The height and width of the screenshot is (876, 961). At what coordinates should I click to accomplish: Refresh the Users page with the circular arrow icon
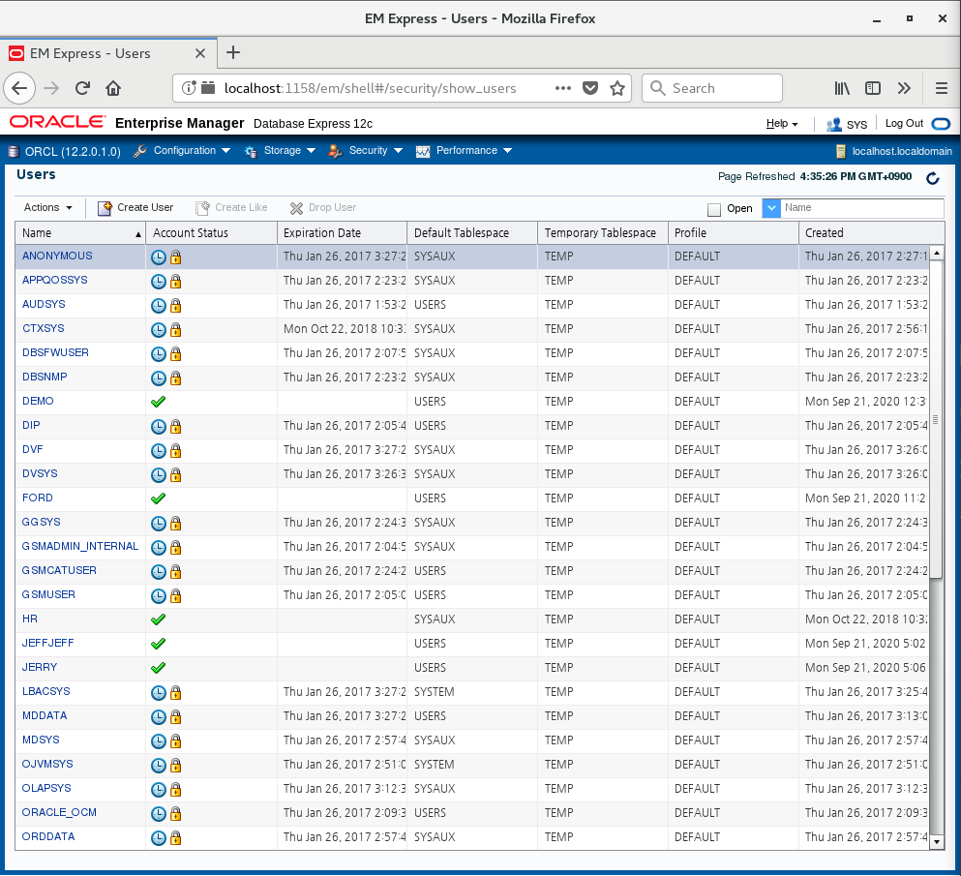click(932, 178)
